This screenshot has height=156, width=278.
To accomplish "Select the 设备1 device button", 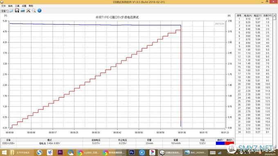I will [x=4, y=11].
